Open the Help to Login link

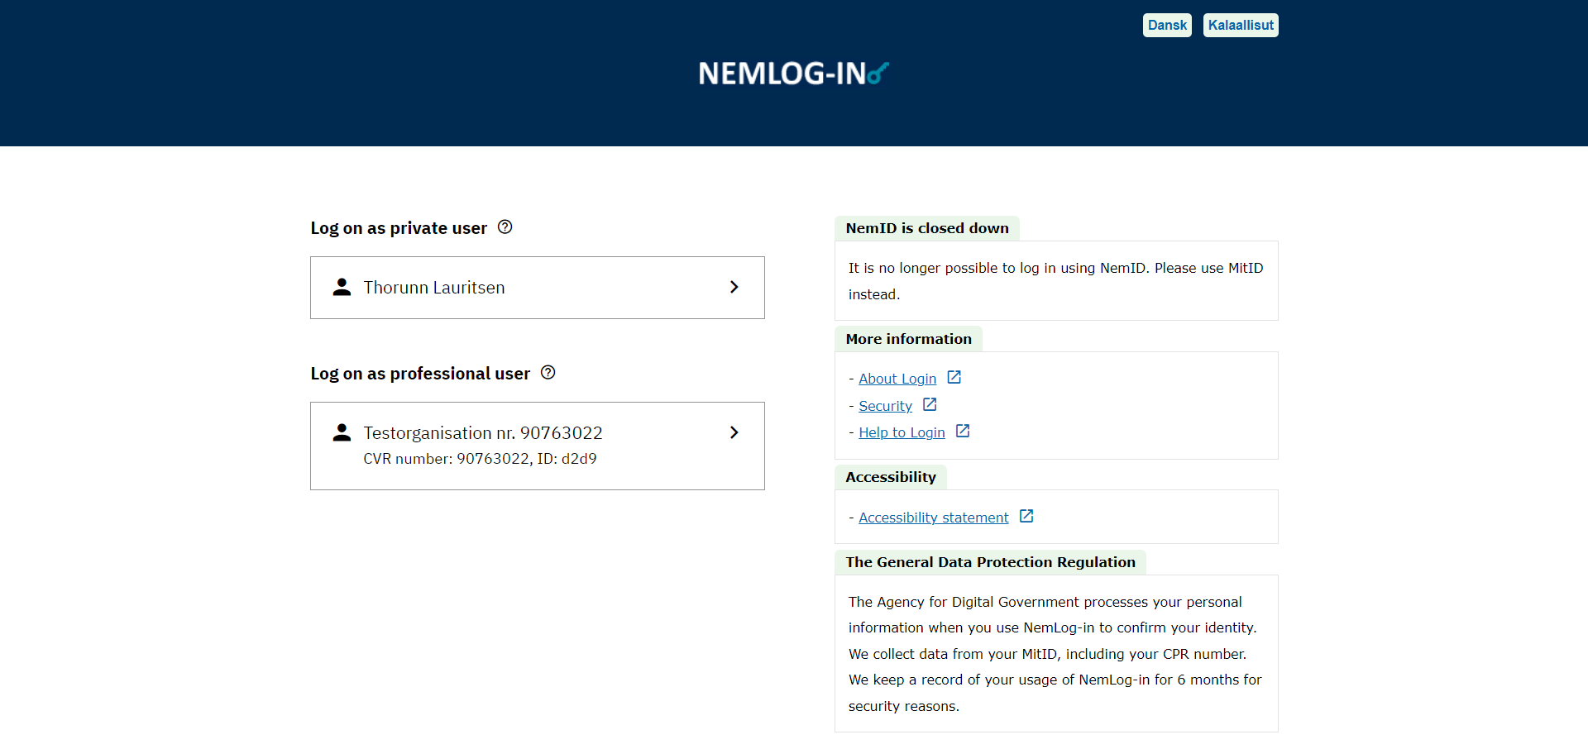902,432
